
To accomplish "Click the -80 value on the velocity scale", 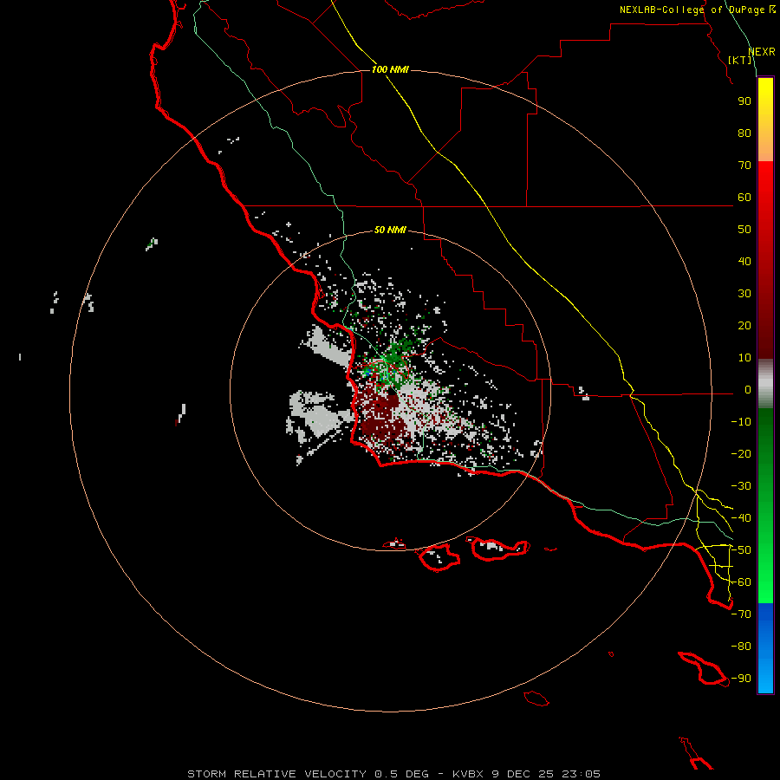I will 741,647.
